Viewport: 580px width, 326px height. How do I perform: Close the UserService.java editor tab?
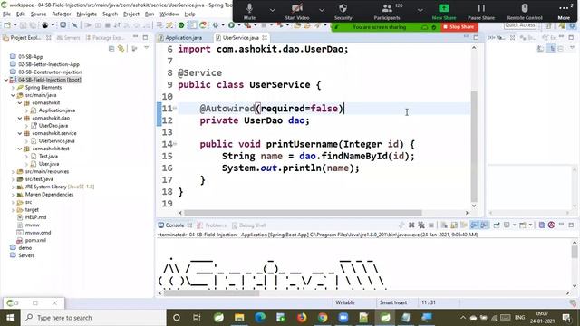click(265, 38)
